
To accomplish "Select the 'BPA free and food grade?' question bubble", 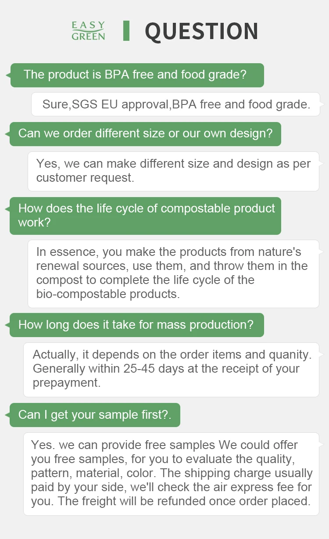I will pos(137,75).
